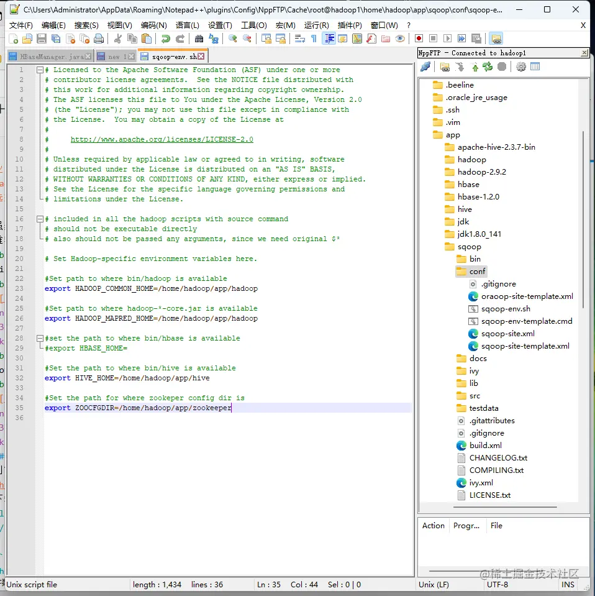Cut selection with the scissors icon

pyautogui.click(x=118, y=39)
